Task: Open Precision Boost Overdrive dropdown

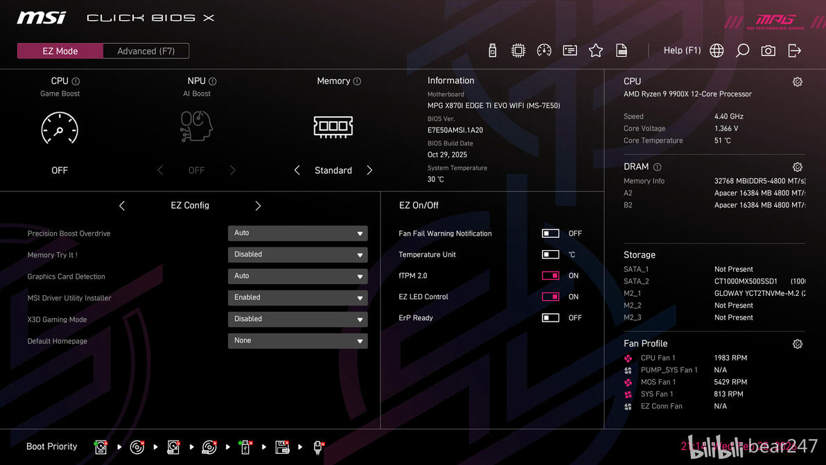Action: [298, 234]
